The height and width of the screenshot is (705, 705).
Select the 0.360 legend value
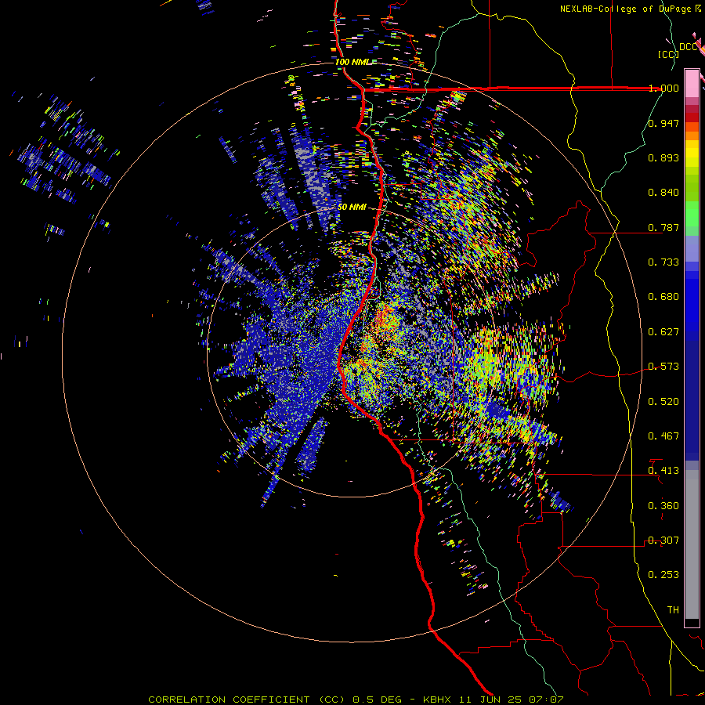(663, 506)
